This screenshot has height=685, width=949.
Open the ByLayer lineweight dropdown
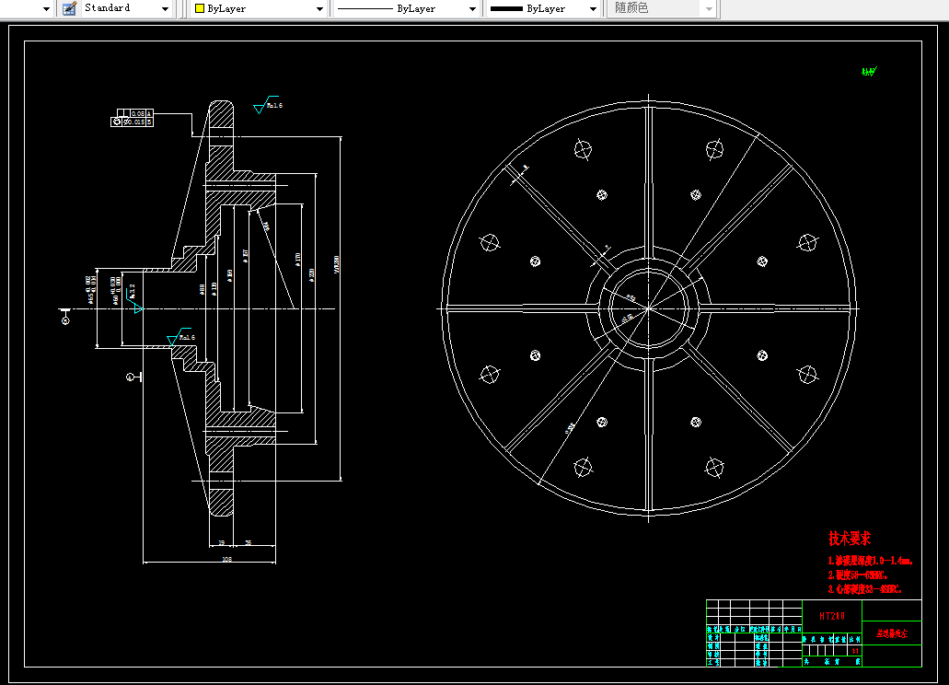point(594,8)
